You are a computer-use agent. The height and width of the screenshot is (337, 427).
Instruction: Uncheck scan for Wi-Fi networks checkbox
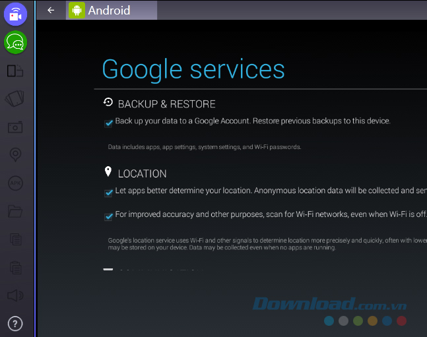tap(108, 217)
